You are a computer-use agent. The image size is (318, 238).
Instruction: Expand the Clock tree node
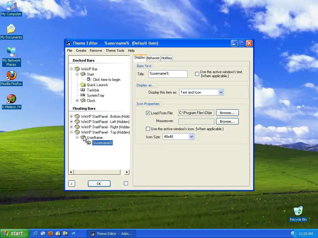[x=77, y=101]
